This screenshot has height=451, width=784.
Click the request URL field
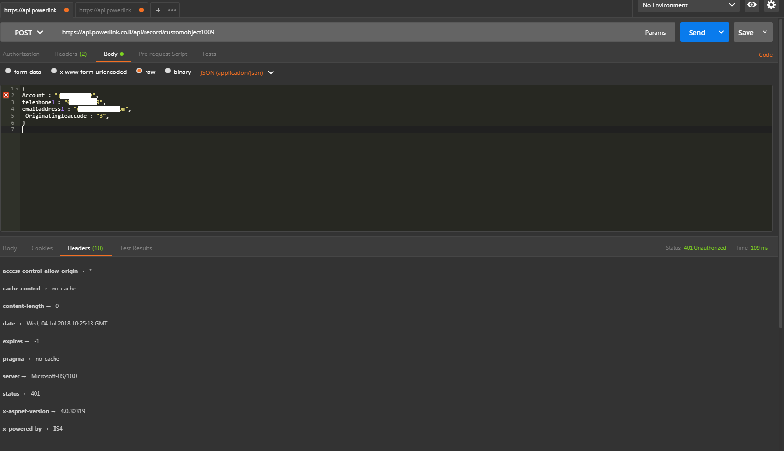(346, 32)
